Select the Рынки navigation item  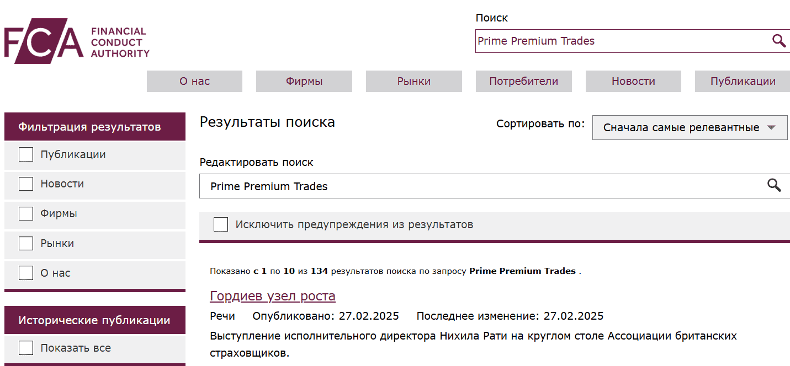pyautogui.click(x=413, y=81)
